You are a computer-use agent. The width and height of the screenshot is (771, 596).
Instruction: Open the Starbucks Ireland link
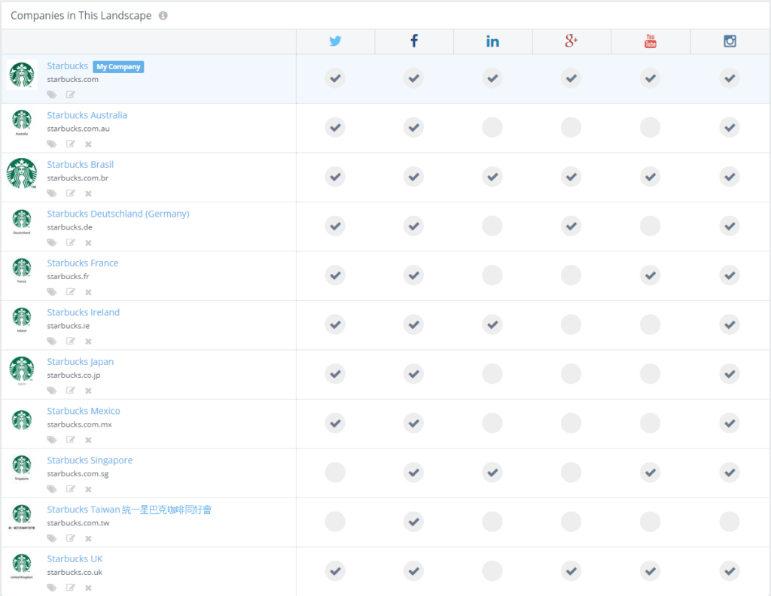[83, 312]
